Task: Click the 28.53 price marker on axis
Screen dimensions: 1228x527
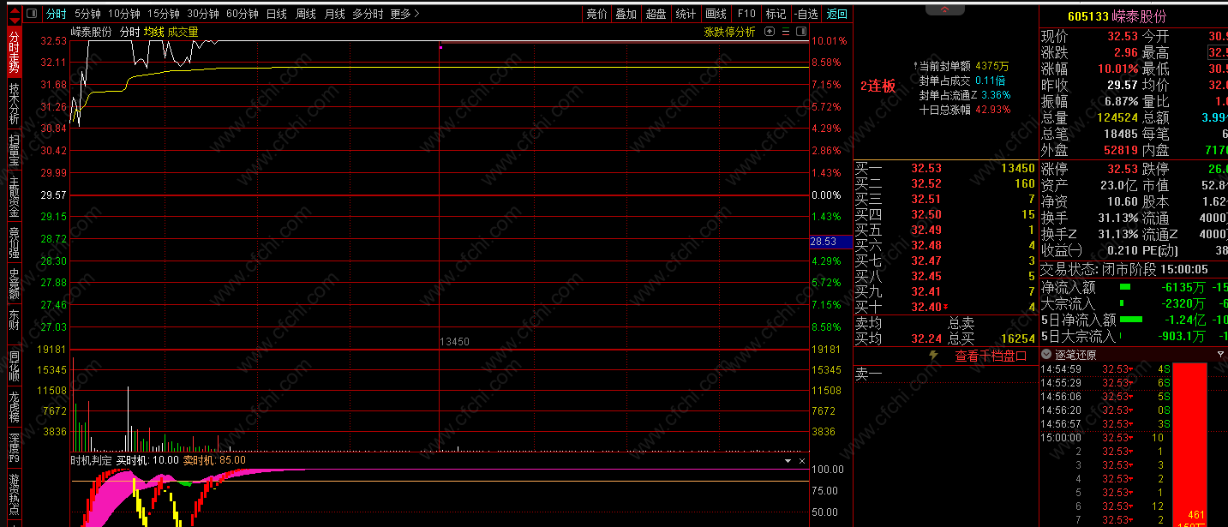Action: [831, 243]
